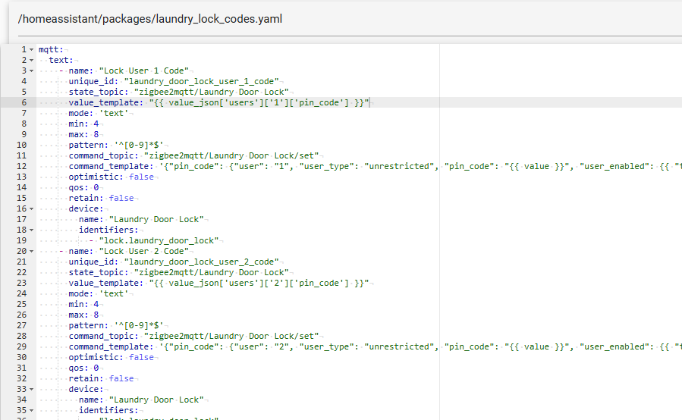Click command_template on line 12
This screenshot has width=682, height=420.
375,166
